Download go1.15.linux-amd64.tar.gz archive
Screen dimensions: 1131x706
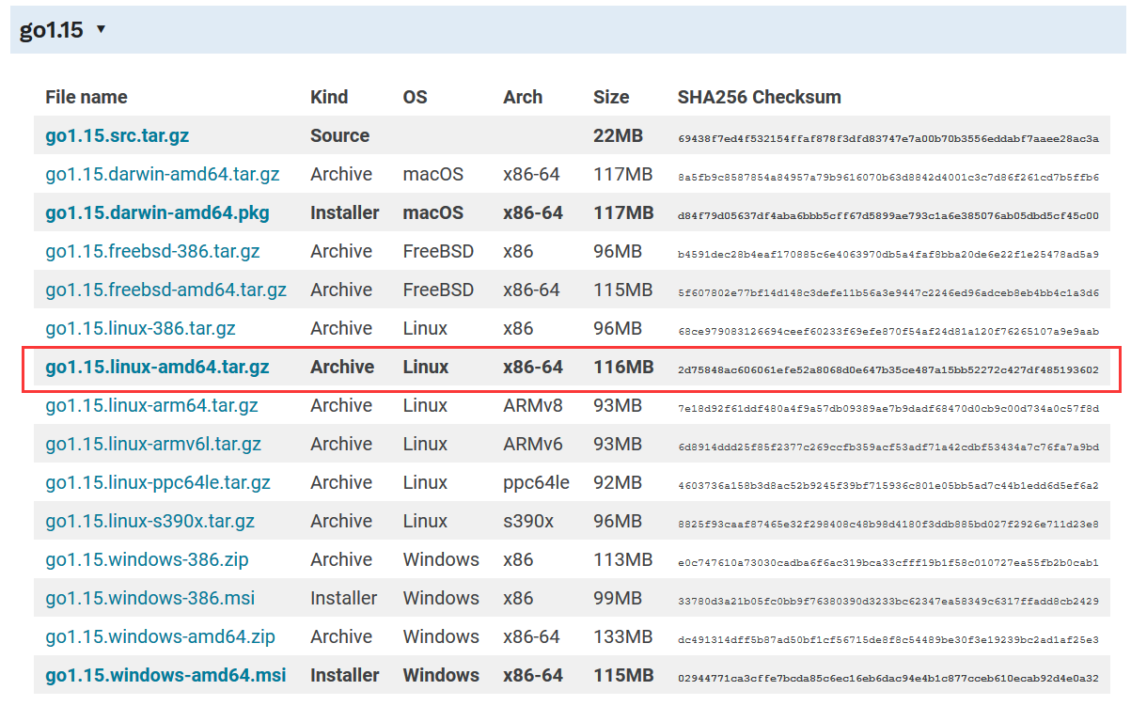coord(157,367)
